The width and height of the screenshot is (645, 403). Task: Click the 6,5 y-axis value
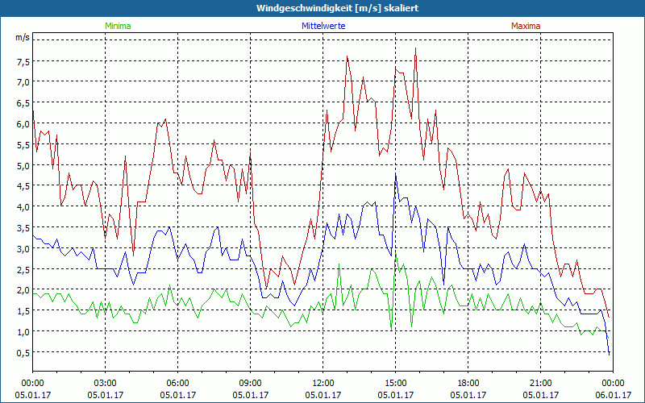tap(23, 103)
